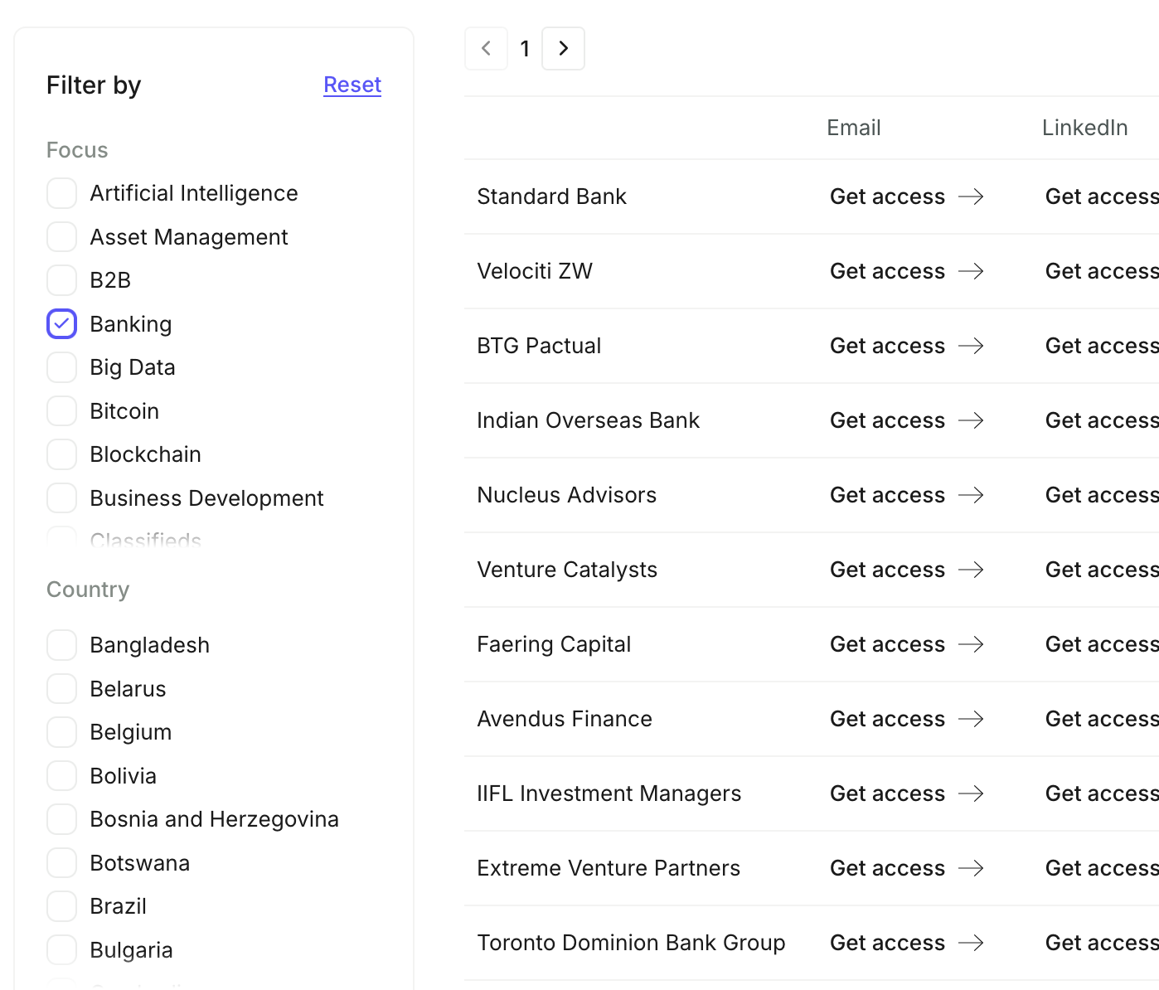Select the Standard Bank row name

551,197
